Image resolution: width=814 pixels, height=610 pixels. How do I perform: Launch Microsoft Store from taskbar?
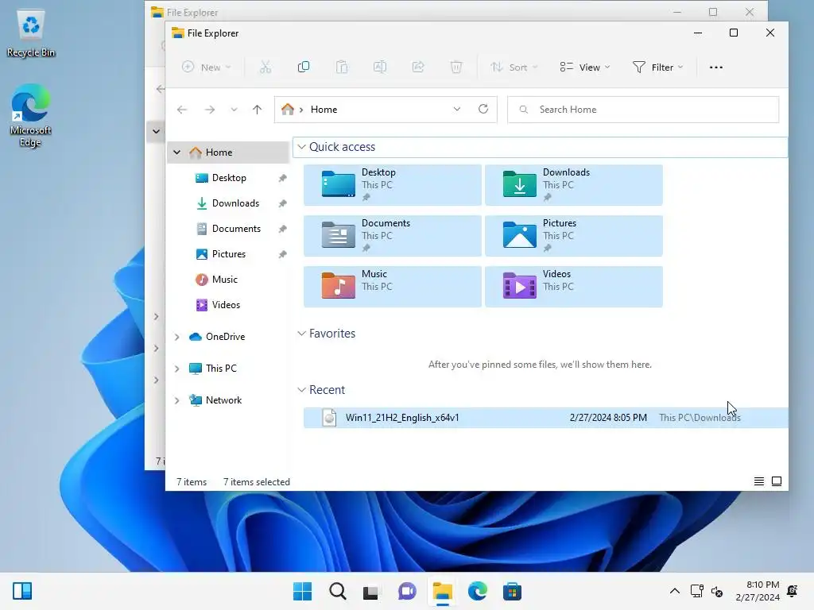512,591
